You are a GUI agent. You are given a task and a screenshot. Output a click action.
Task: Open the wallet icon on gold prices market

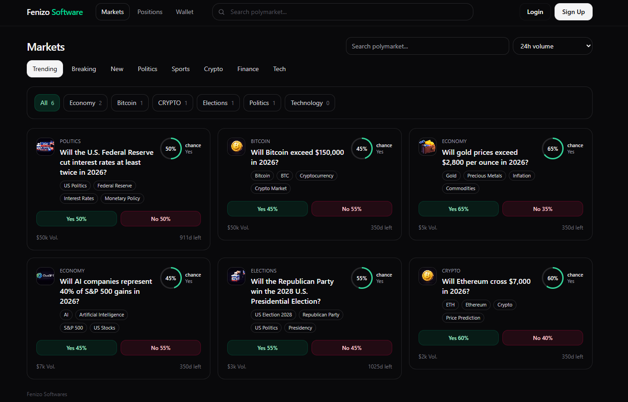[x=427, y=147]
